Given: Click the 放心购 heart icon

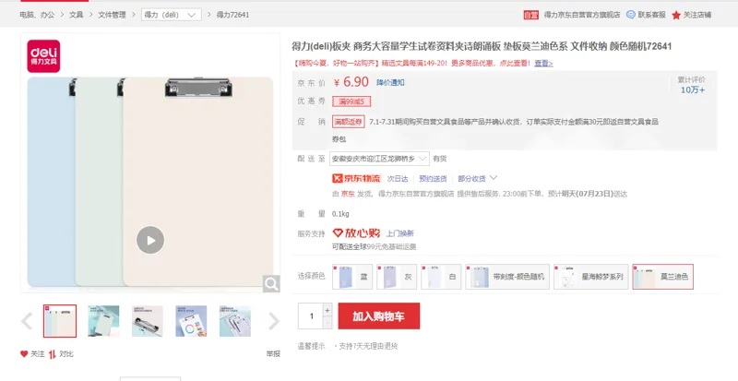Looking at the screenshot, I should (338, 232).
